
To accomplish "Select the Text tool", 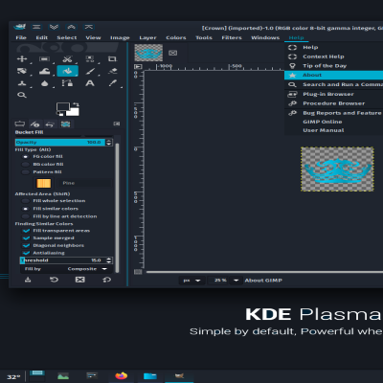I will [90, 83].
